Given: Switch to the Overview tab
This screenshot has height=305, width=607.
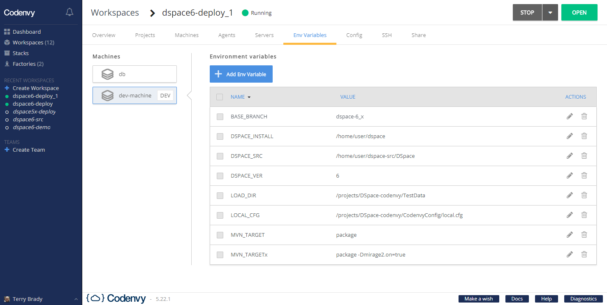Looking at the screenshot, I should click(x=104, y=35).
